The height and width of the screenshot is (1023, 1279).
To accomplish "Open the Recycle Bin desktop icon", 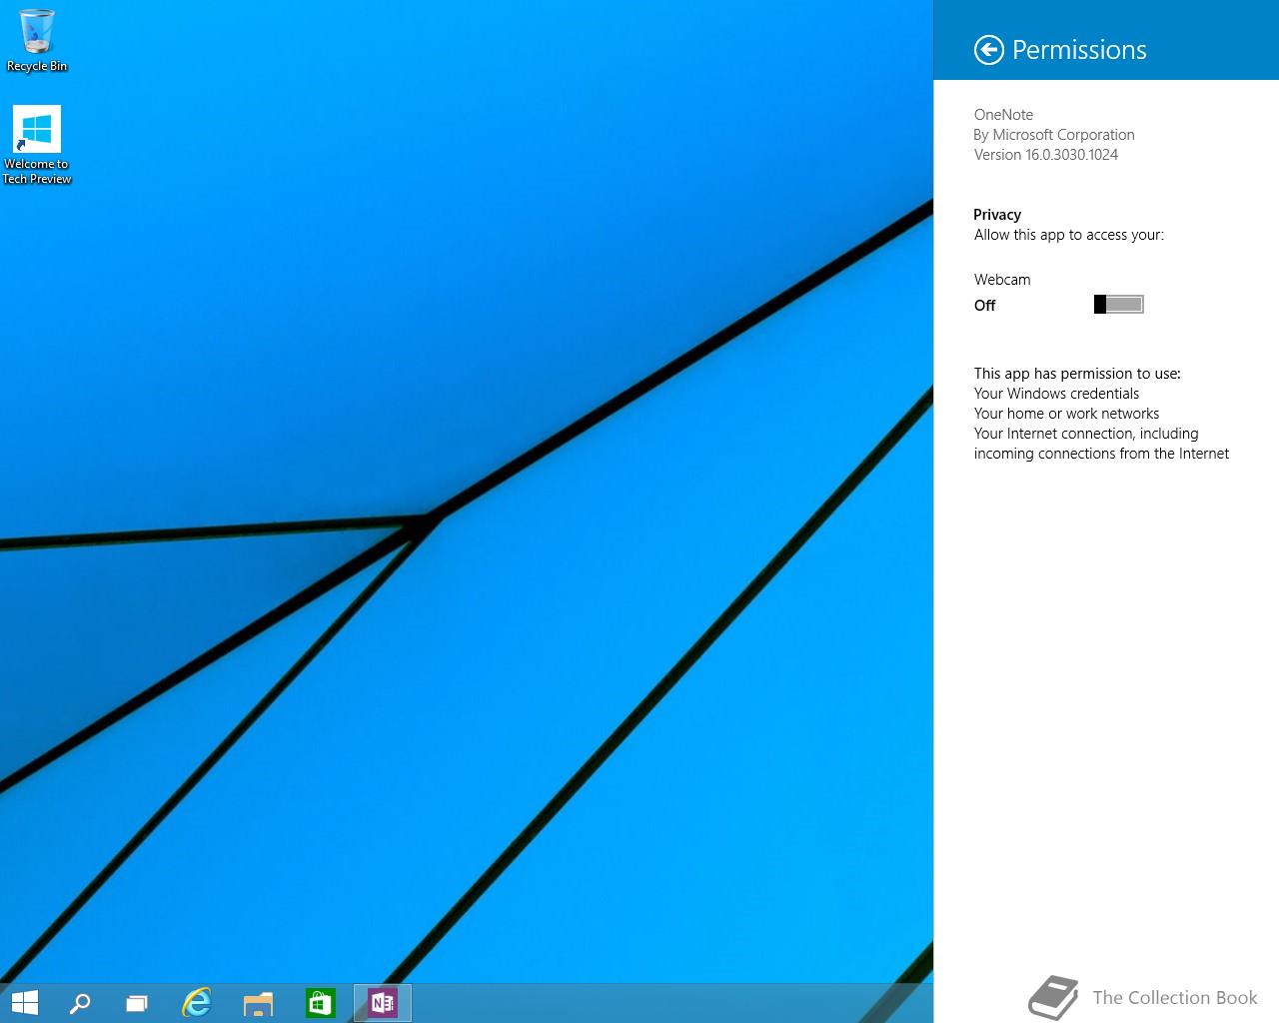I will 37,40.
